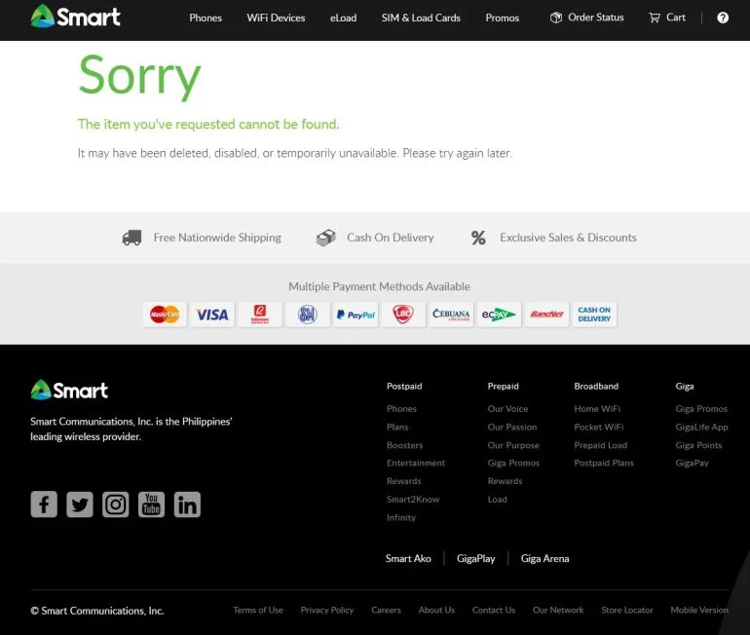
Task: Click the Cebuana Lhuillier payment logo
Action: coord(451,315)
